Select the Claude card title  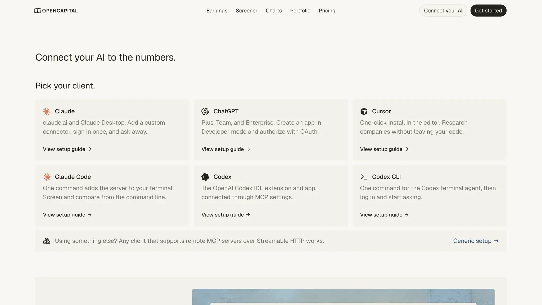[65, 111]
